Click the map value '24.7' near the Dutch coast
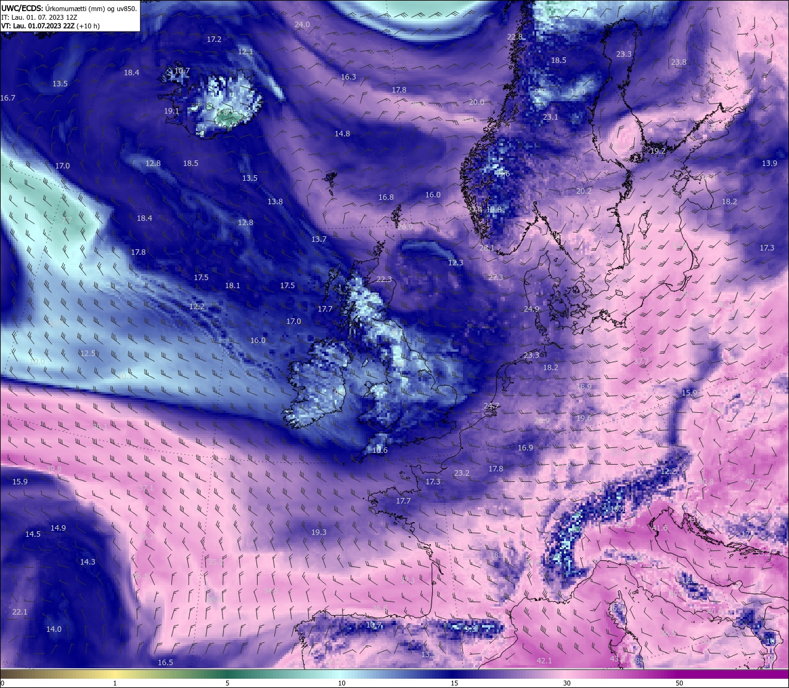Screen dimensions: 789x688 [x=491, y=406]
